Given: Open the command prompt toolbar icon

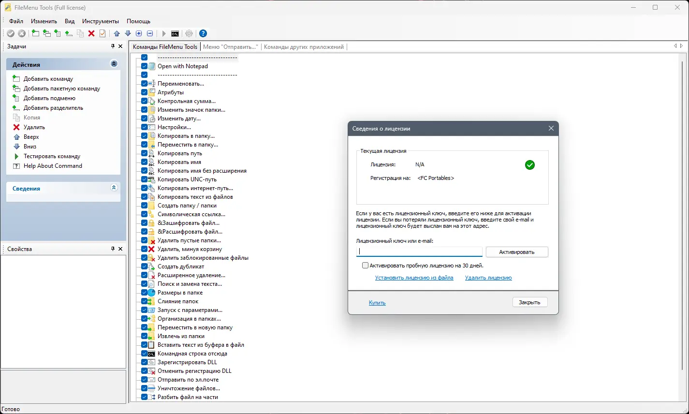Looking at the screenshot, I should click(x=175, y=33).
